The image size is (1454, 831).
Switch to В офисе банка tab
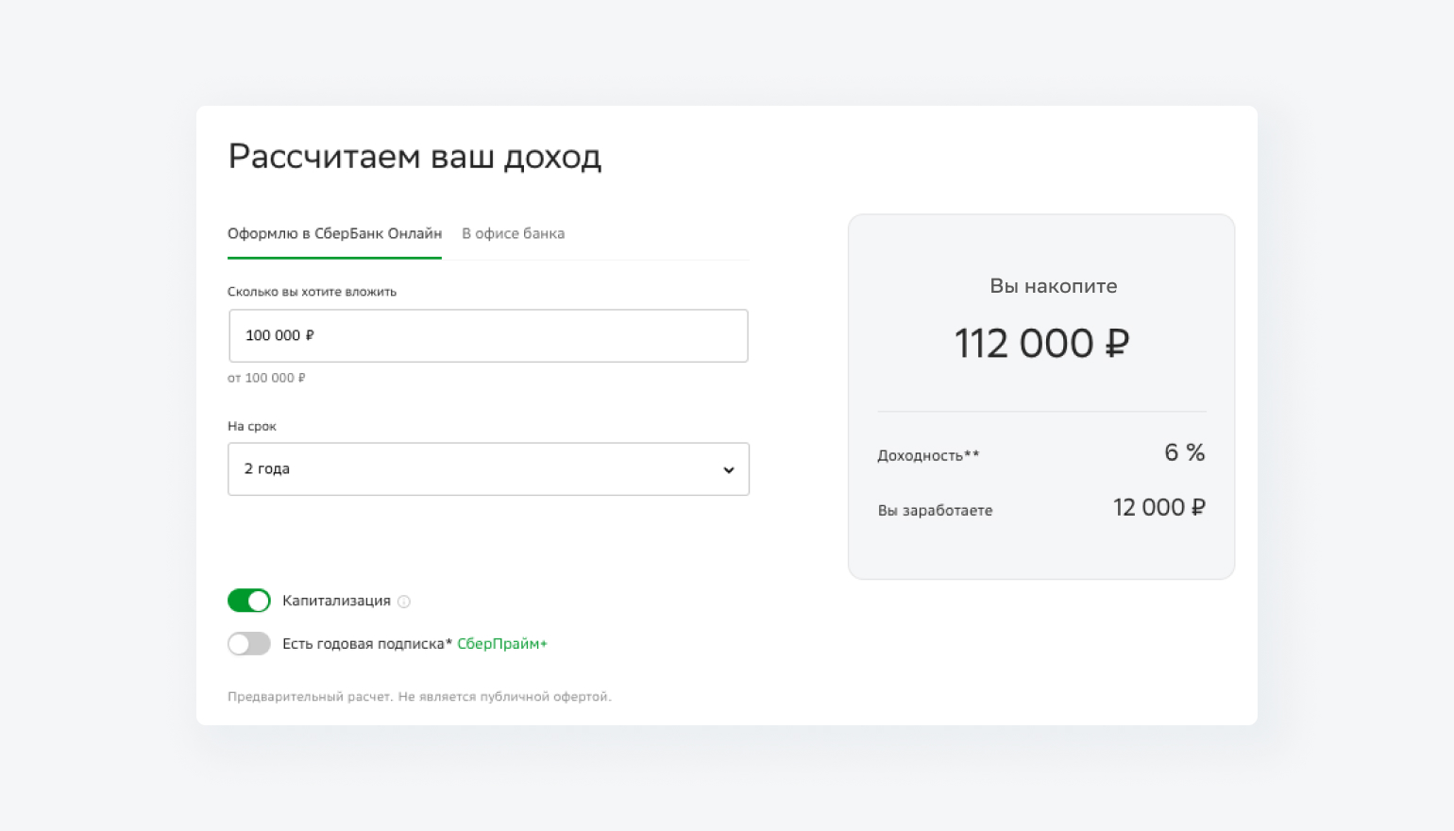point(513,233)
